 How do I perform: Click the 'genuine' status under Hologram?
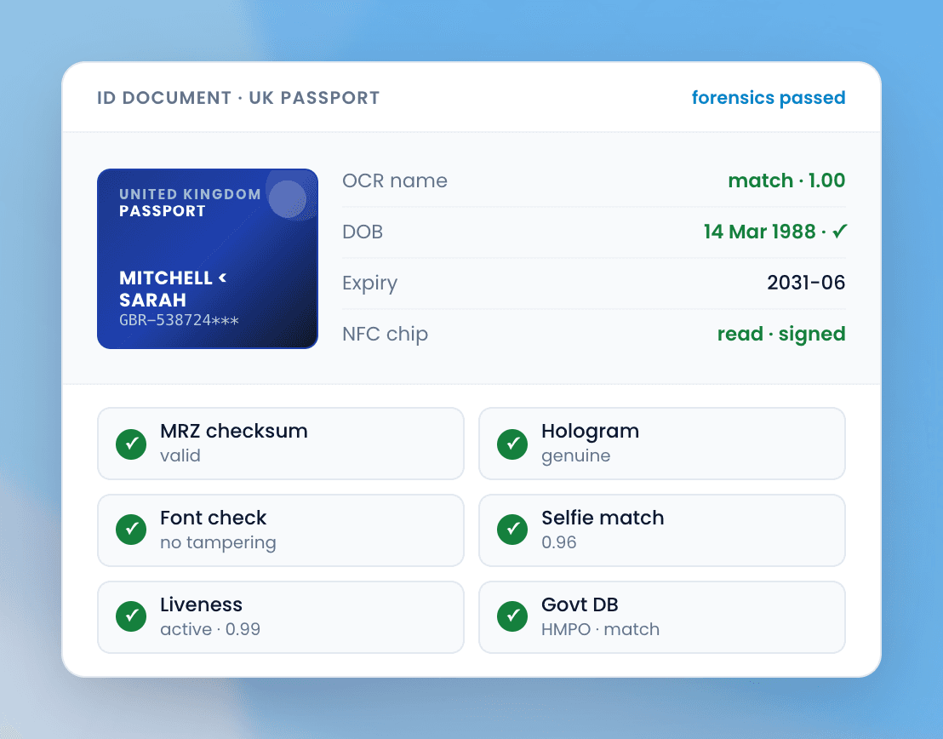pyautogui.click(x=575, y=456)
